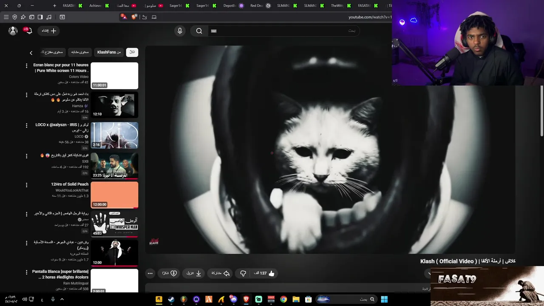Switch to the معا السلا YouTube tab
Image resolution: width=544 pixels, height=306 pixels.
126,6
